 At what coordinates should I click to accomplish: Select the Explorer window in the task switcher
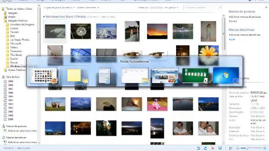pyautogui.click(x=134, y=75)
